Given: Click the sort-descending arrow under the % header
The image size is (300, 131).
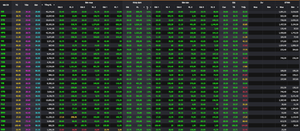Looking at the screenshot, I should click(147, 9).
